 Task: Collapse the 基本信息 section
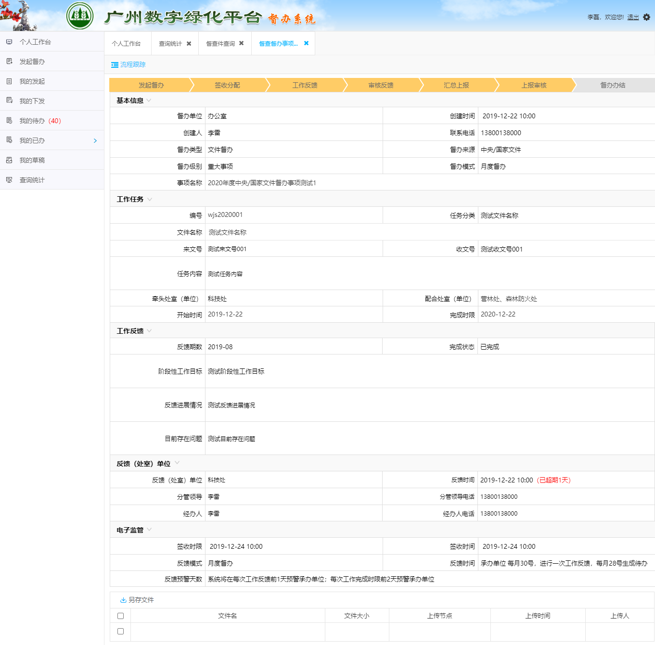click(149, 101)
